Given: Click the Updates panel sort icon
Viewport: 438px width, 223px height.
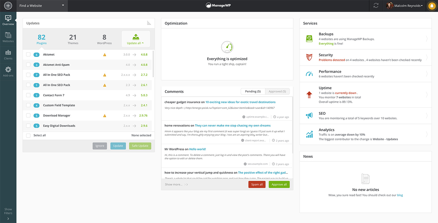Looking at the screenshot, I should [149, 23].
